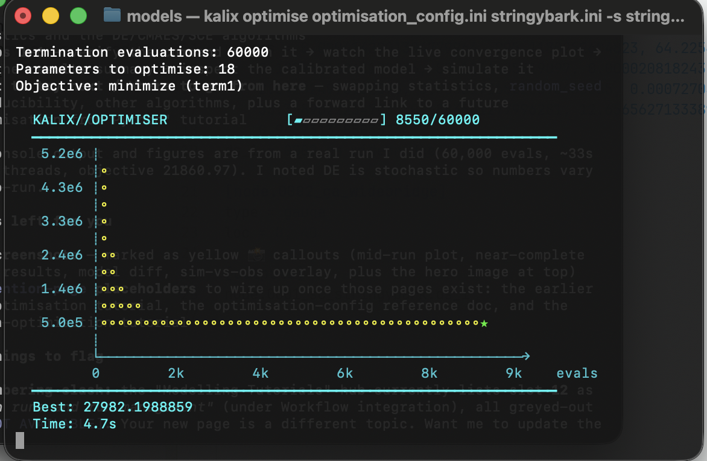Click the green zoom window button
This screenshot has width=707, height=461.
pos(78,16)
